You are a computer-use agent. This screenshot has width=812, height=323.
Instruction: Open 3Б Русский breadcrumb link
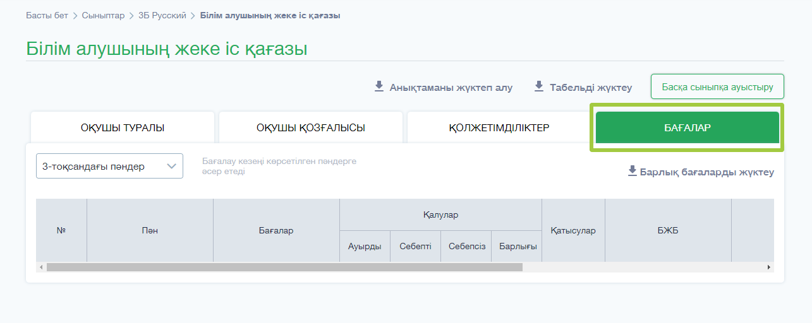(x=162, y=15)
